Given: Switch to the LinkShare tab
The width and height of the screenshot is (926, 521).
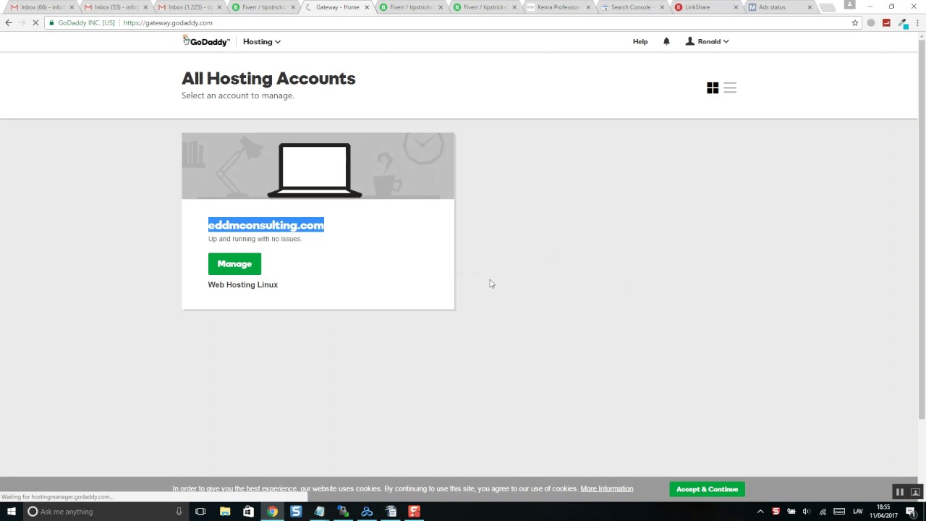Looking at the screenshot, I should click(705, 7).
